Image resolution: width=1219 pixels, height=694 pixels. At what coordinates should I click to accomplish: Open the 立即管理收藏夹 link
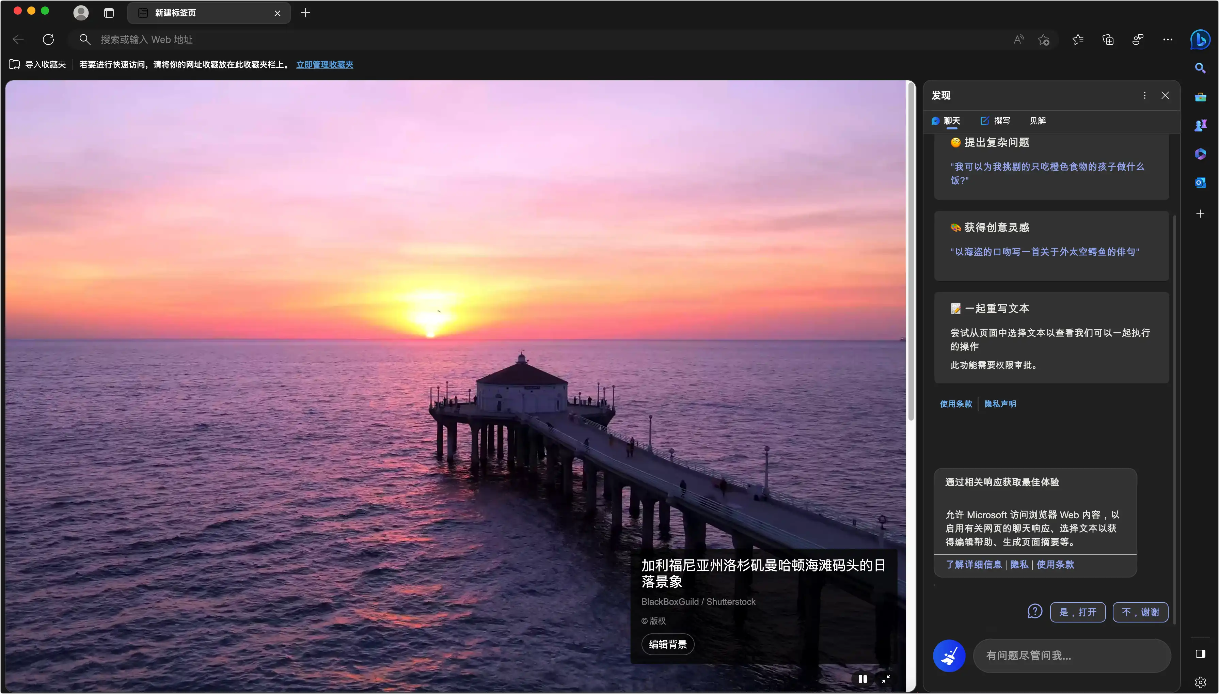(x=324, y=64)
